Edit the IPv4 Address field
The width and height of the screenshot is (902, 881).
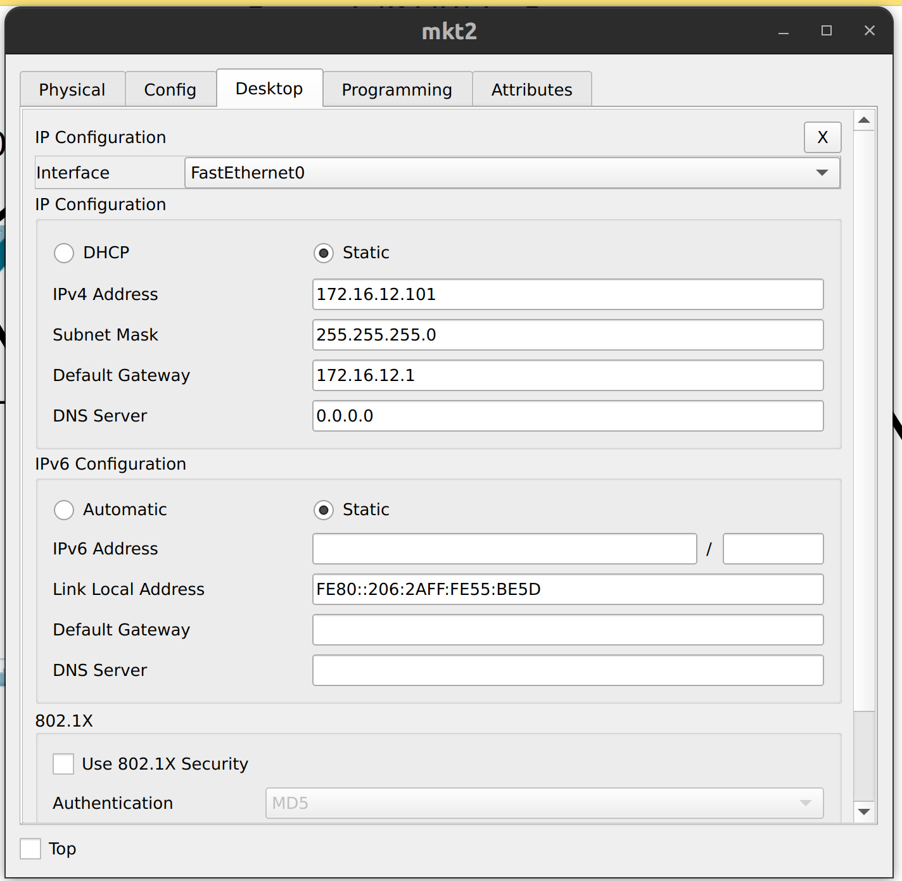pyautogui.click(x=567, y=294)
